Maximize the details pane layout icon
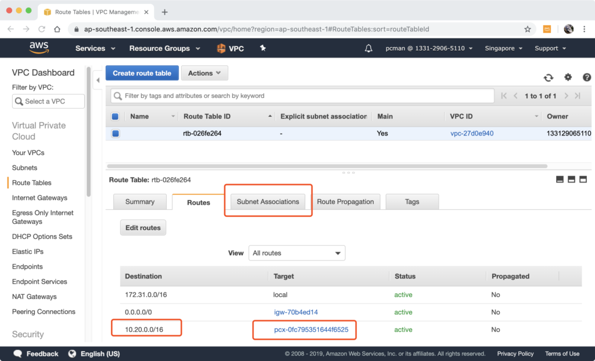The width and height of the screenshot is (595, 361). tap(583, 180)
